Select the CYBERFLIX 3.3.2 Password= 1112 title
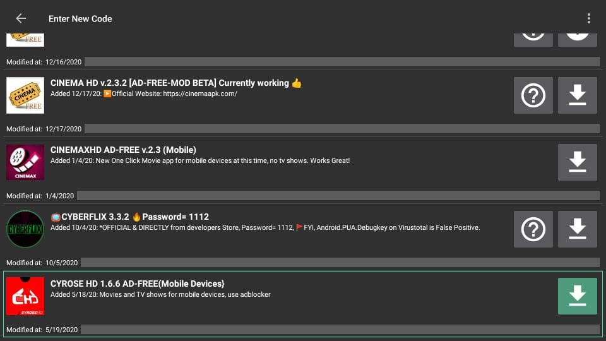The image size is (606, 341). (129, 217)
